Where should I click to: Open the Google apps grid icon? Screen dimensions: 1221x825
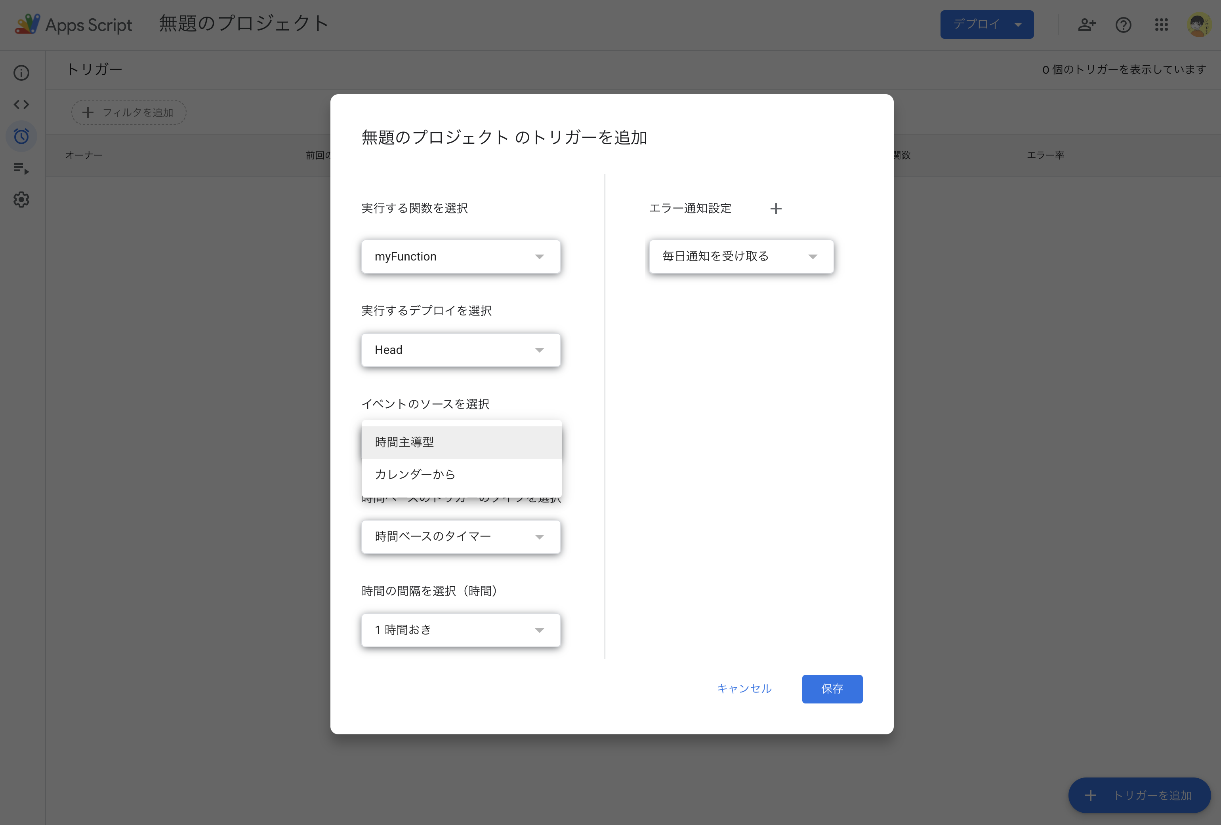(x=1161, y=25)
